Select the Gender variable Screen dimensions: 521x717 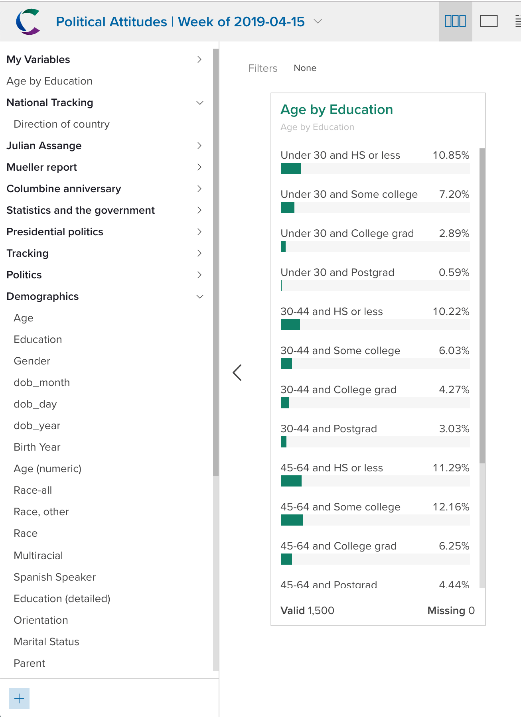[32, 361]
